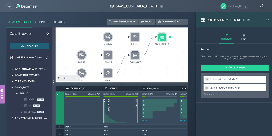This screenshot has width=272, height=136.
Task: Click the Find anything search field
Action: (242, 6)
